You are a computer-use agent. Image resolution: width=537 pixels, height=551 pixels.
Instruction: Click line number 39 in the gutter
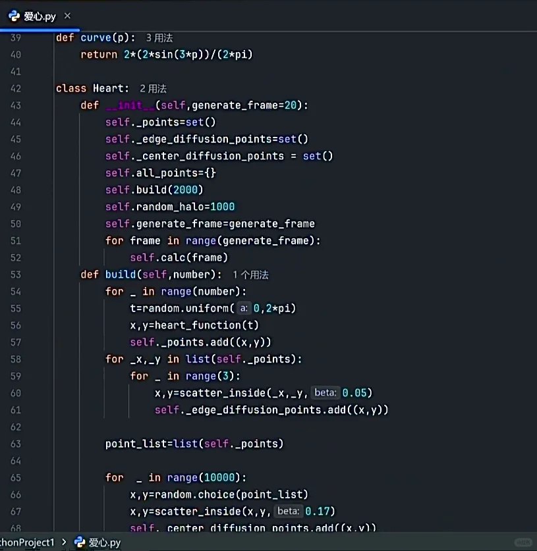tap(15, 38)
